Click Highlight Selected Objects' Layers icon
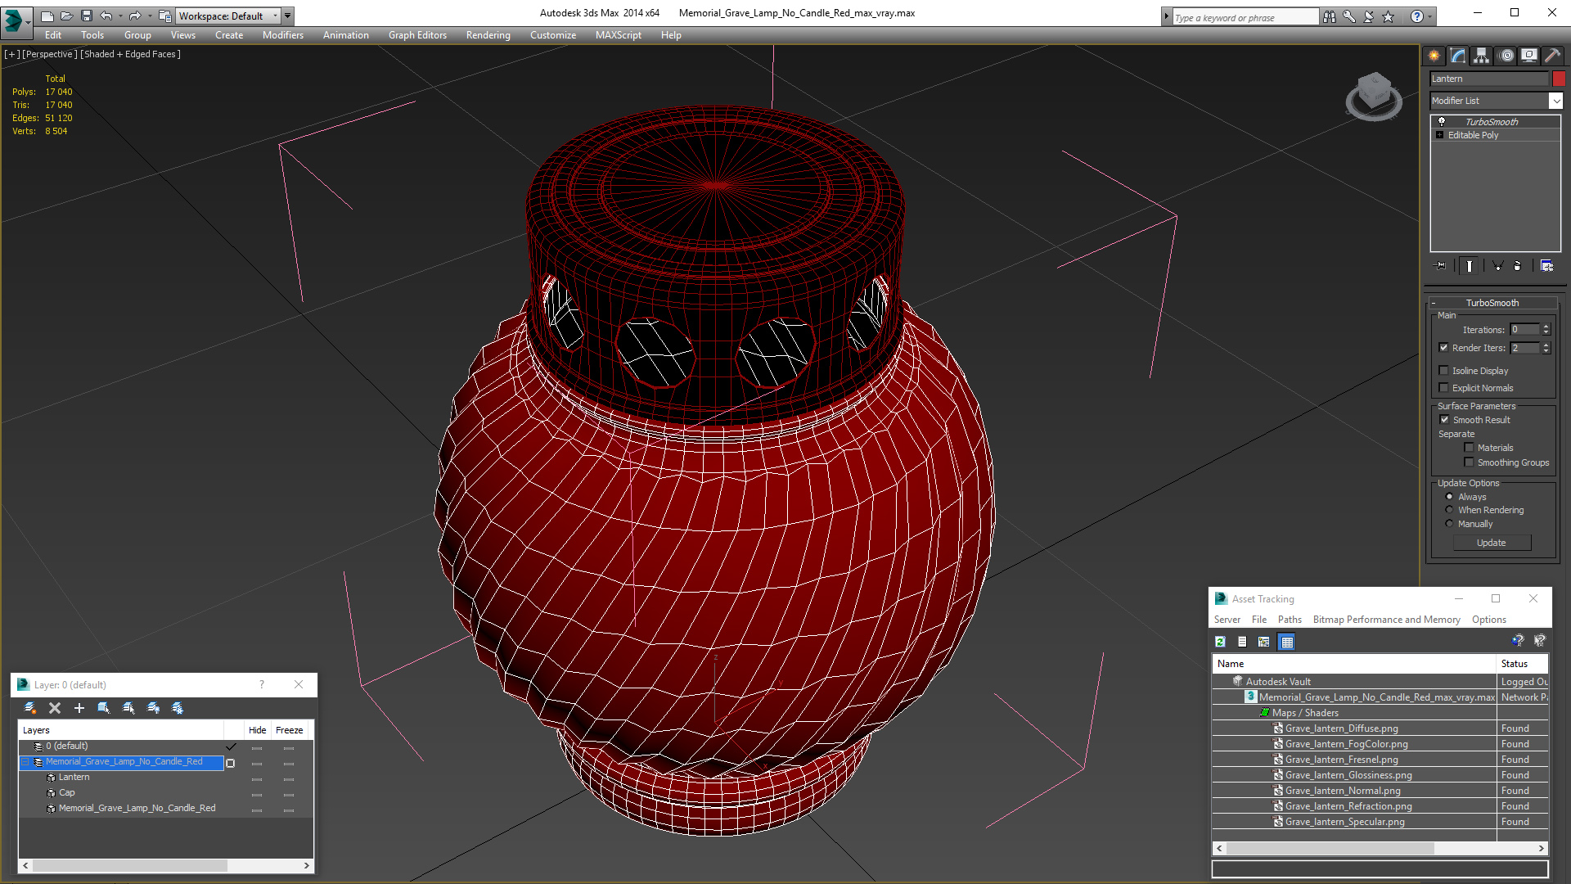The height and width of the screenshot is (884, 1571). tap(128, 708)
